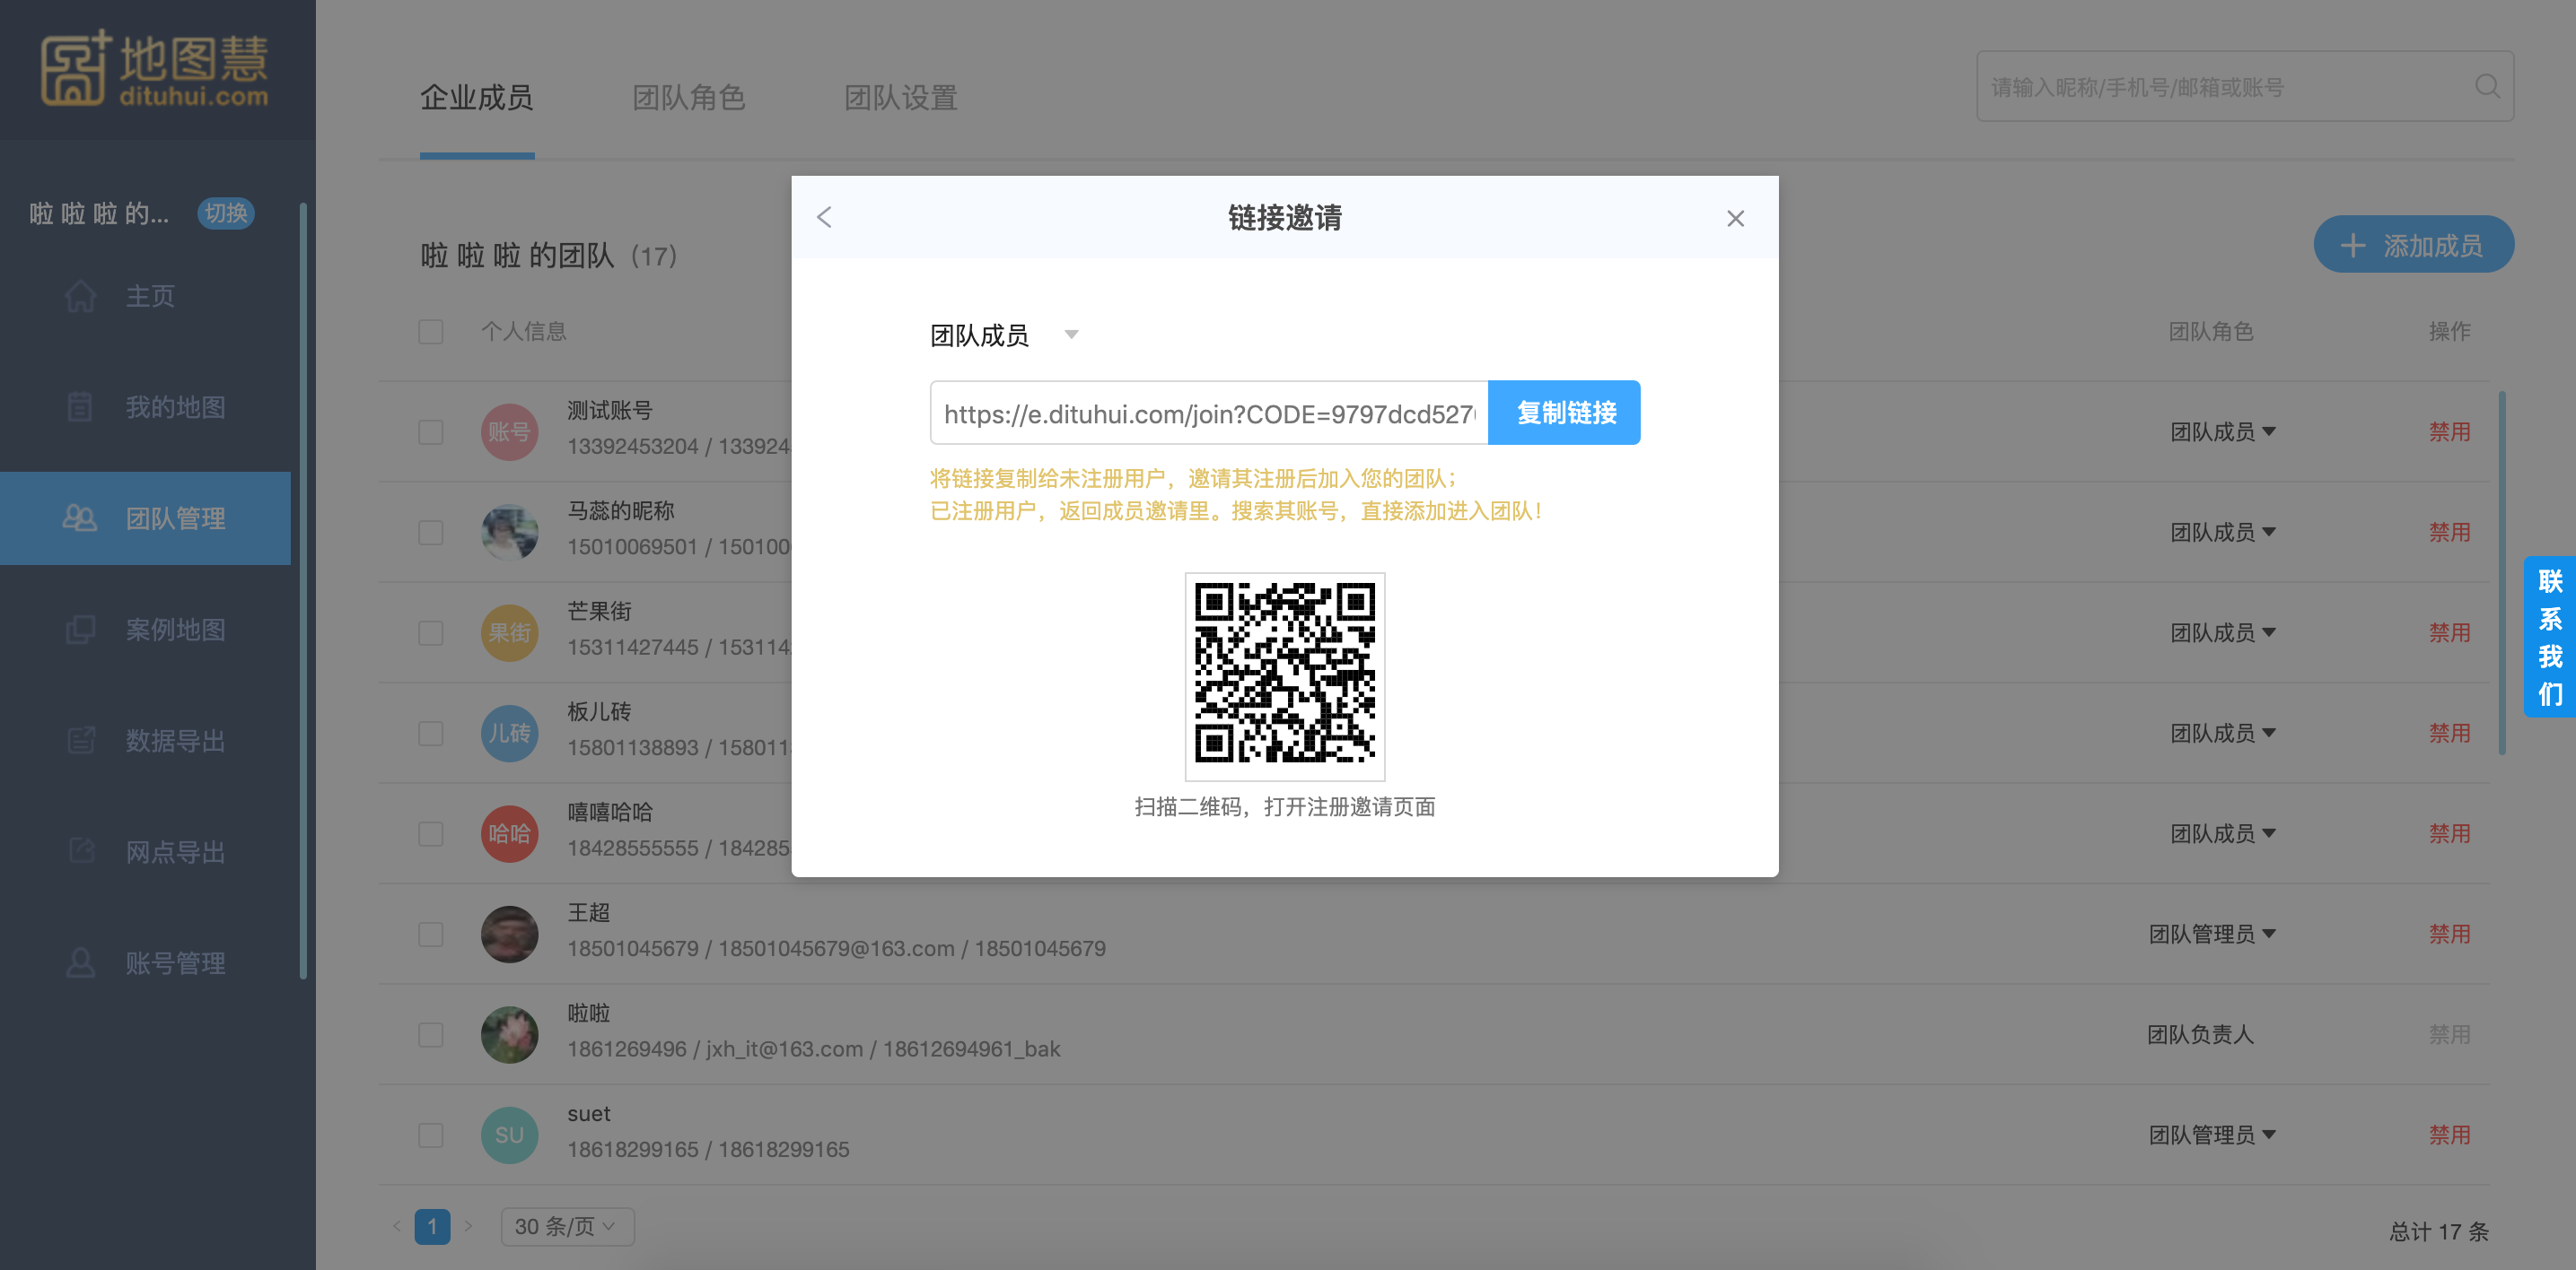Click the 我的地图 sidebar icon
Viewport: 2576px width, 1270px height.
(80, 406)
